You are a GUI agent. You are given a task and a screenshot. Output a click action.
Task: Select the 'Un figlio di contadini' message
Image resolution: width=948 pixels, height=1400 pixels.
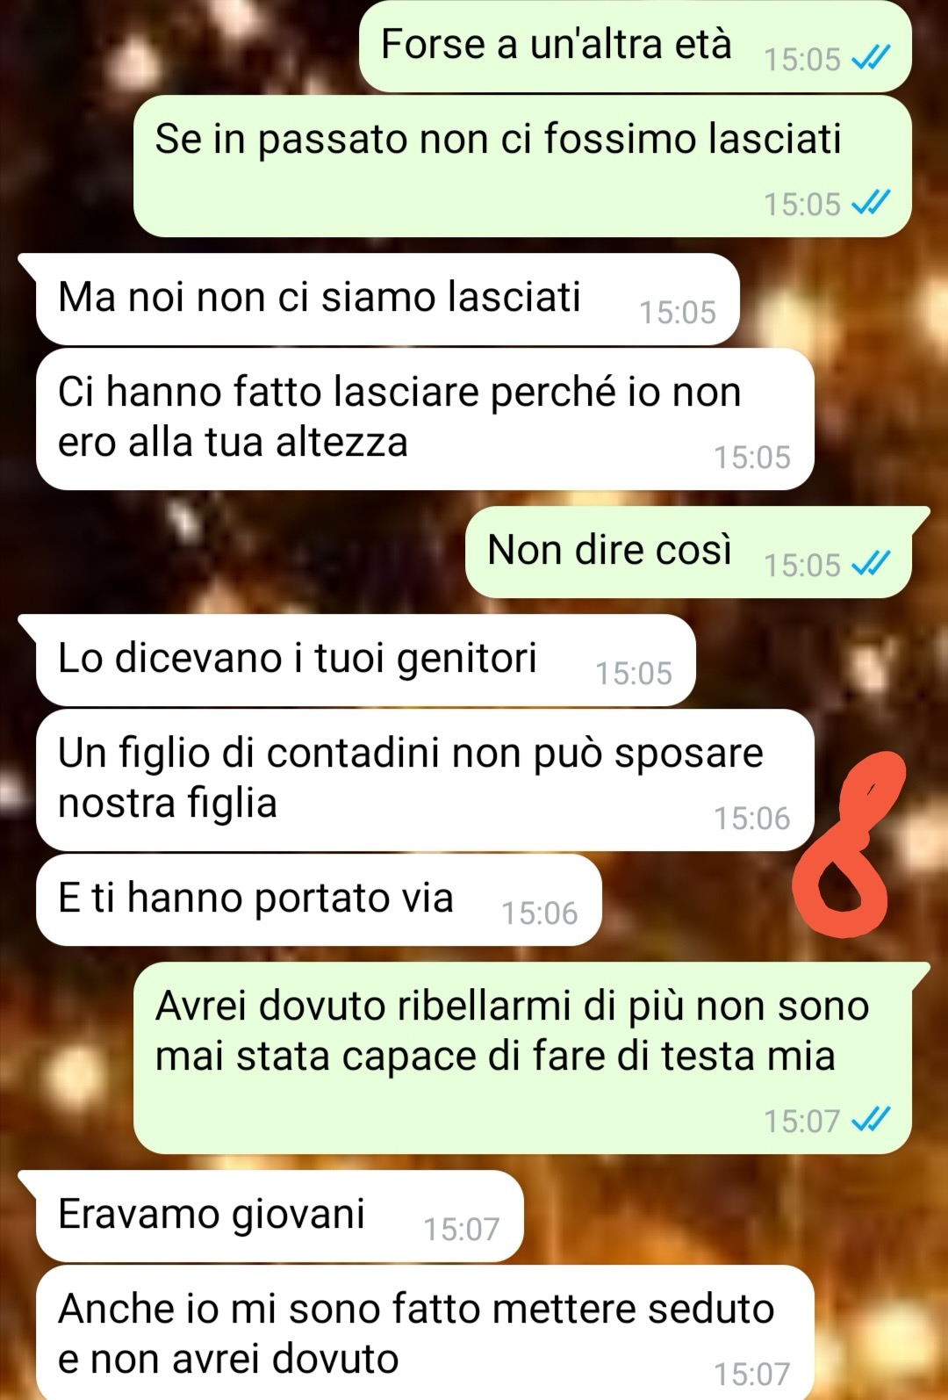coord(425,780)
